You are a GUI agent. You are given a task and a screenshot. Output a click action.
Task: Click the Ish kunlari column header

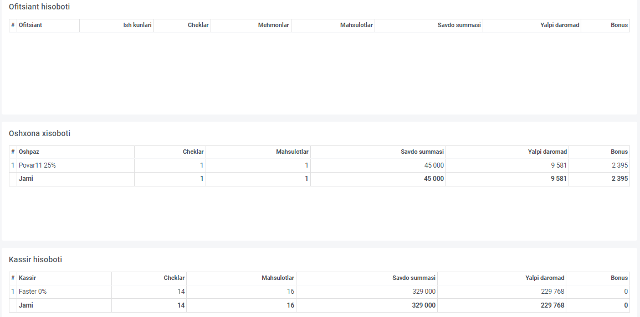137,25
